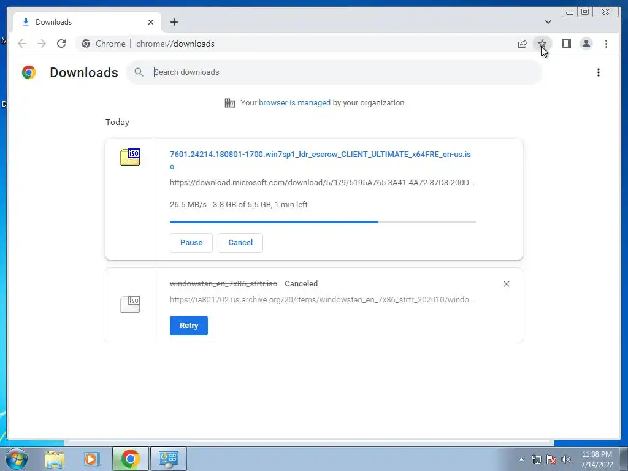Click the search magnifier icon in Downloads
628x471 pixels.
point(139,72)
